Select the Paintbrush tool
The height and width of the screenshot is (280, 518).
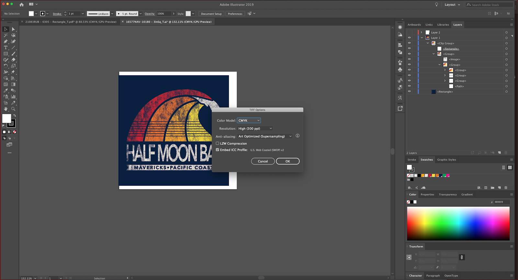pos(13,54)
